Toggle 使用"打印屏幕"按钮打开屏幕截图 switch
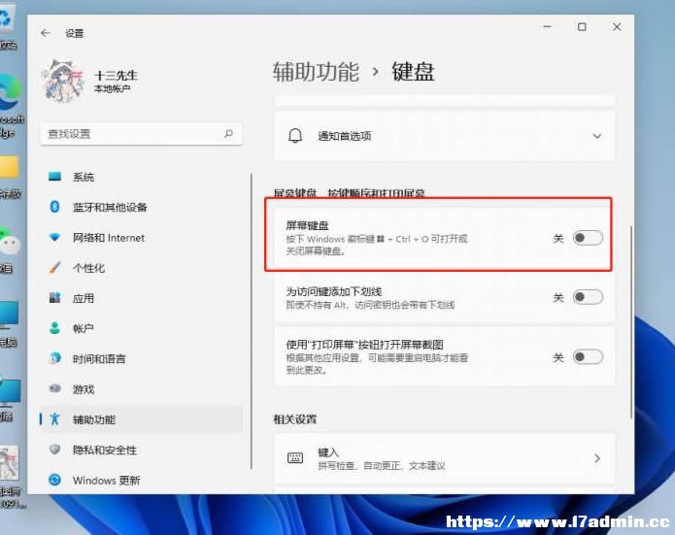The height and width of the screenshot is (535, 675). point(588,356)
